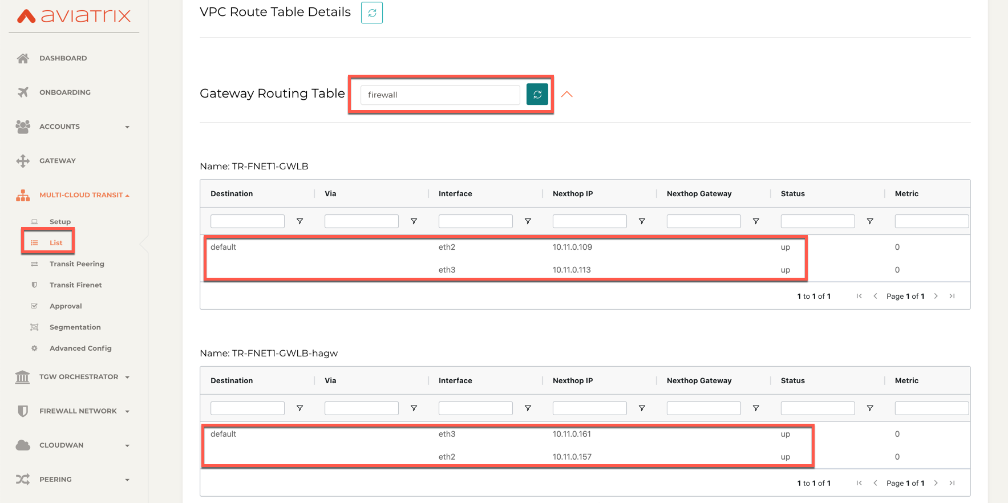Click the Peering shuffle icon

(x=23, y=480)
